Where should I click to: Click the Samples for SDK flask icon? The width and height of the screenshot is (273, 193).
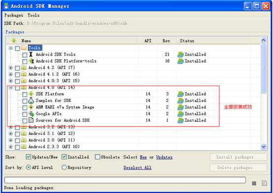31,100
